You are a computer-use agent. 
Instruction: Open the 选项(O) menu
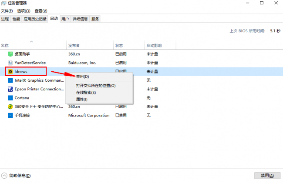coord(24,11)
